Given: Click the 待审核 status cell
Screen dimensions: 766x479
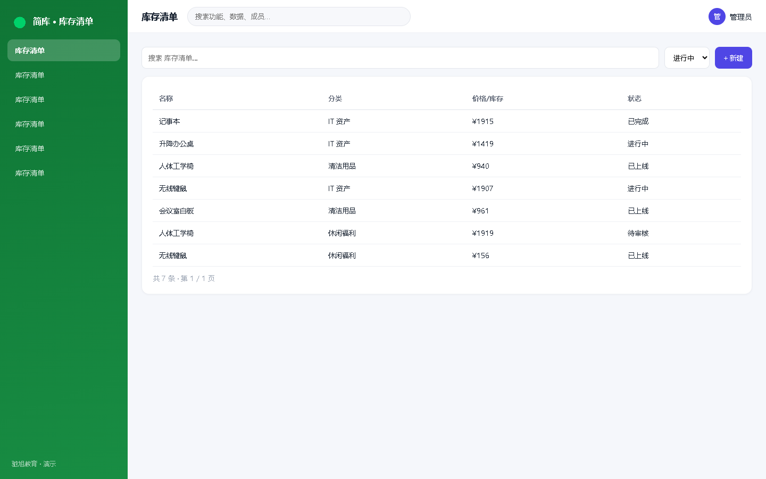Looking at the screenshot, I should pos(638,233).
